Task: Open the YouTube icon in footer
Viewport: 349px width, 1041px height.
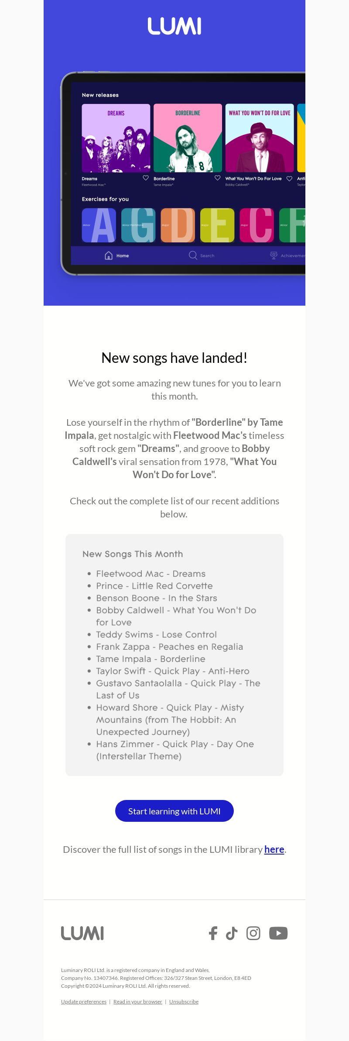Action: click(x=278, y=933)
